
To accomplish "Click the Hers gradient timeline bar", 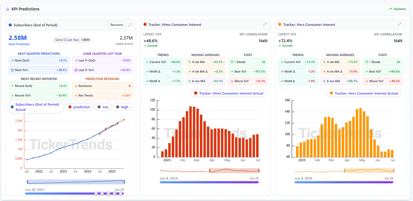I will click(x=344, y=182).
